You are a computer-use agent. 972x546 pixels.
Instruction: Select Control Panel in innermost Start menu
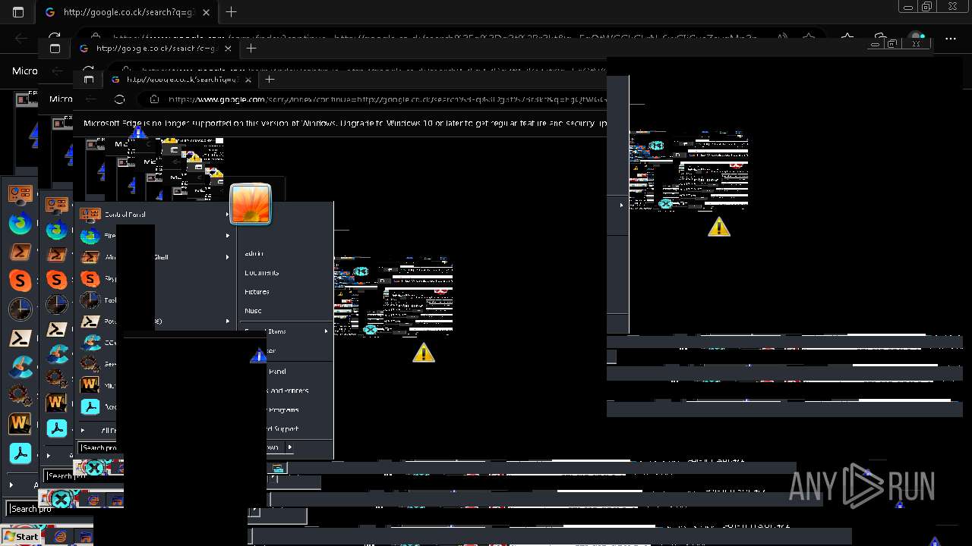[x=125, y=215]
